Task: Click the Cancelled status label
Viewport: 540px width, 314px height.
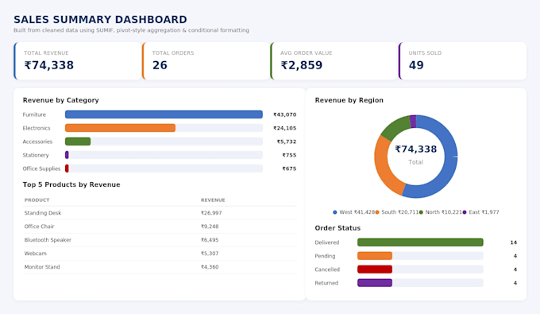Action: (327, 269)
